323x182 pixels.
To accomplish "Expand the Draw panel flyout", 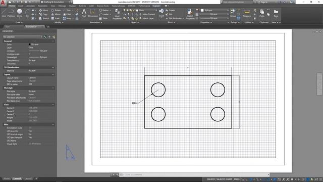I will [19, 22].
